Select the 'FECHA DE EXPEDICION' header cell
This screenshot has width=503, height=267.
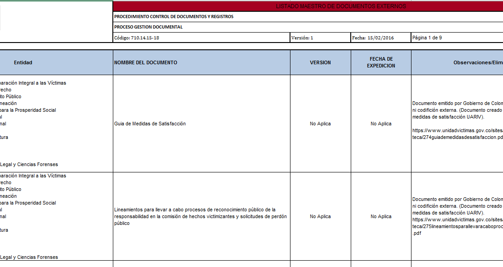[x=381, y=62]
